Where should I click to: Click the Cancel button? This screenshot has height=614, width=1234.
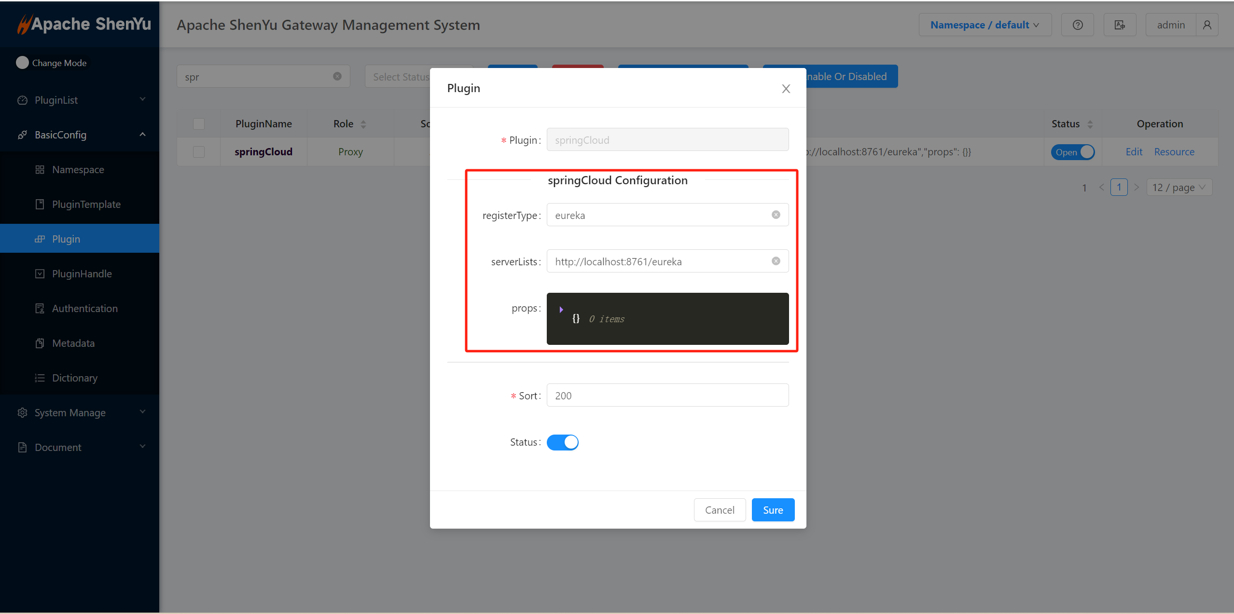(x=720, y=510)
